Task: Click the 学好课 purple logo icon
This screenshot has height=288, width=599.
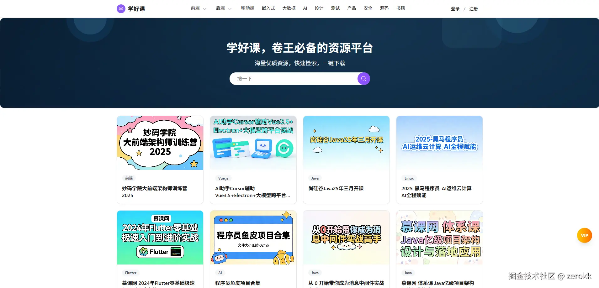Action: [121, 9]
